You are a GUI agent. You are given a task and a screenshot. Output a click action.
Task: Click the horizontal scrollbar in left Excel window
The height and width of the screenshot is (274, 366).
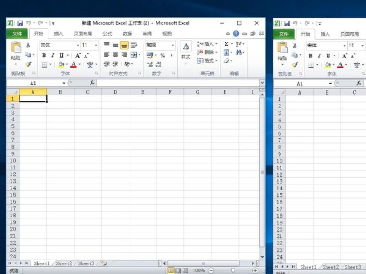204,263
